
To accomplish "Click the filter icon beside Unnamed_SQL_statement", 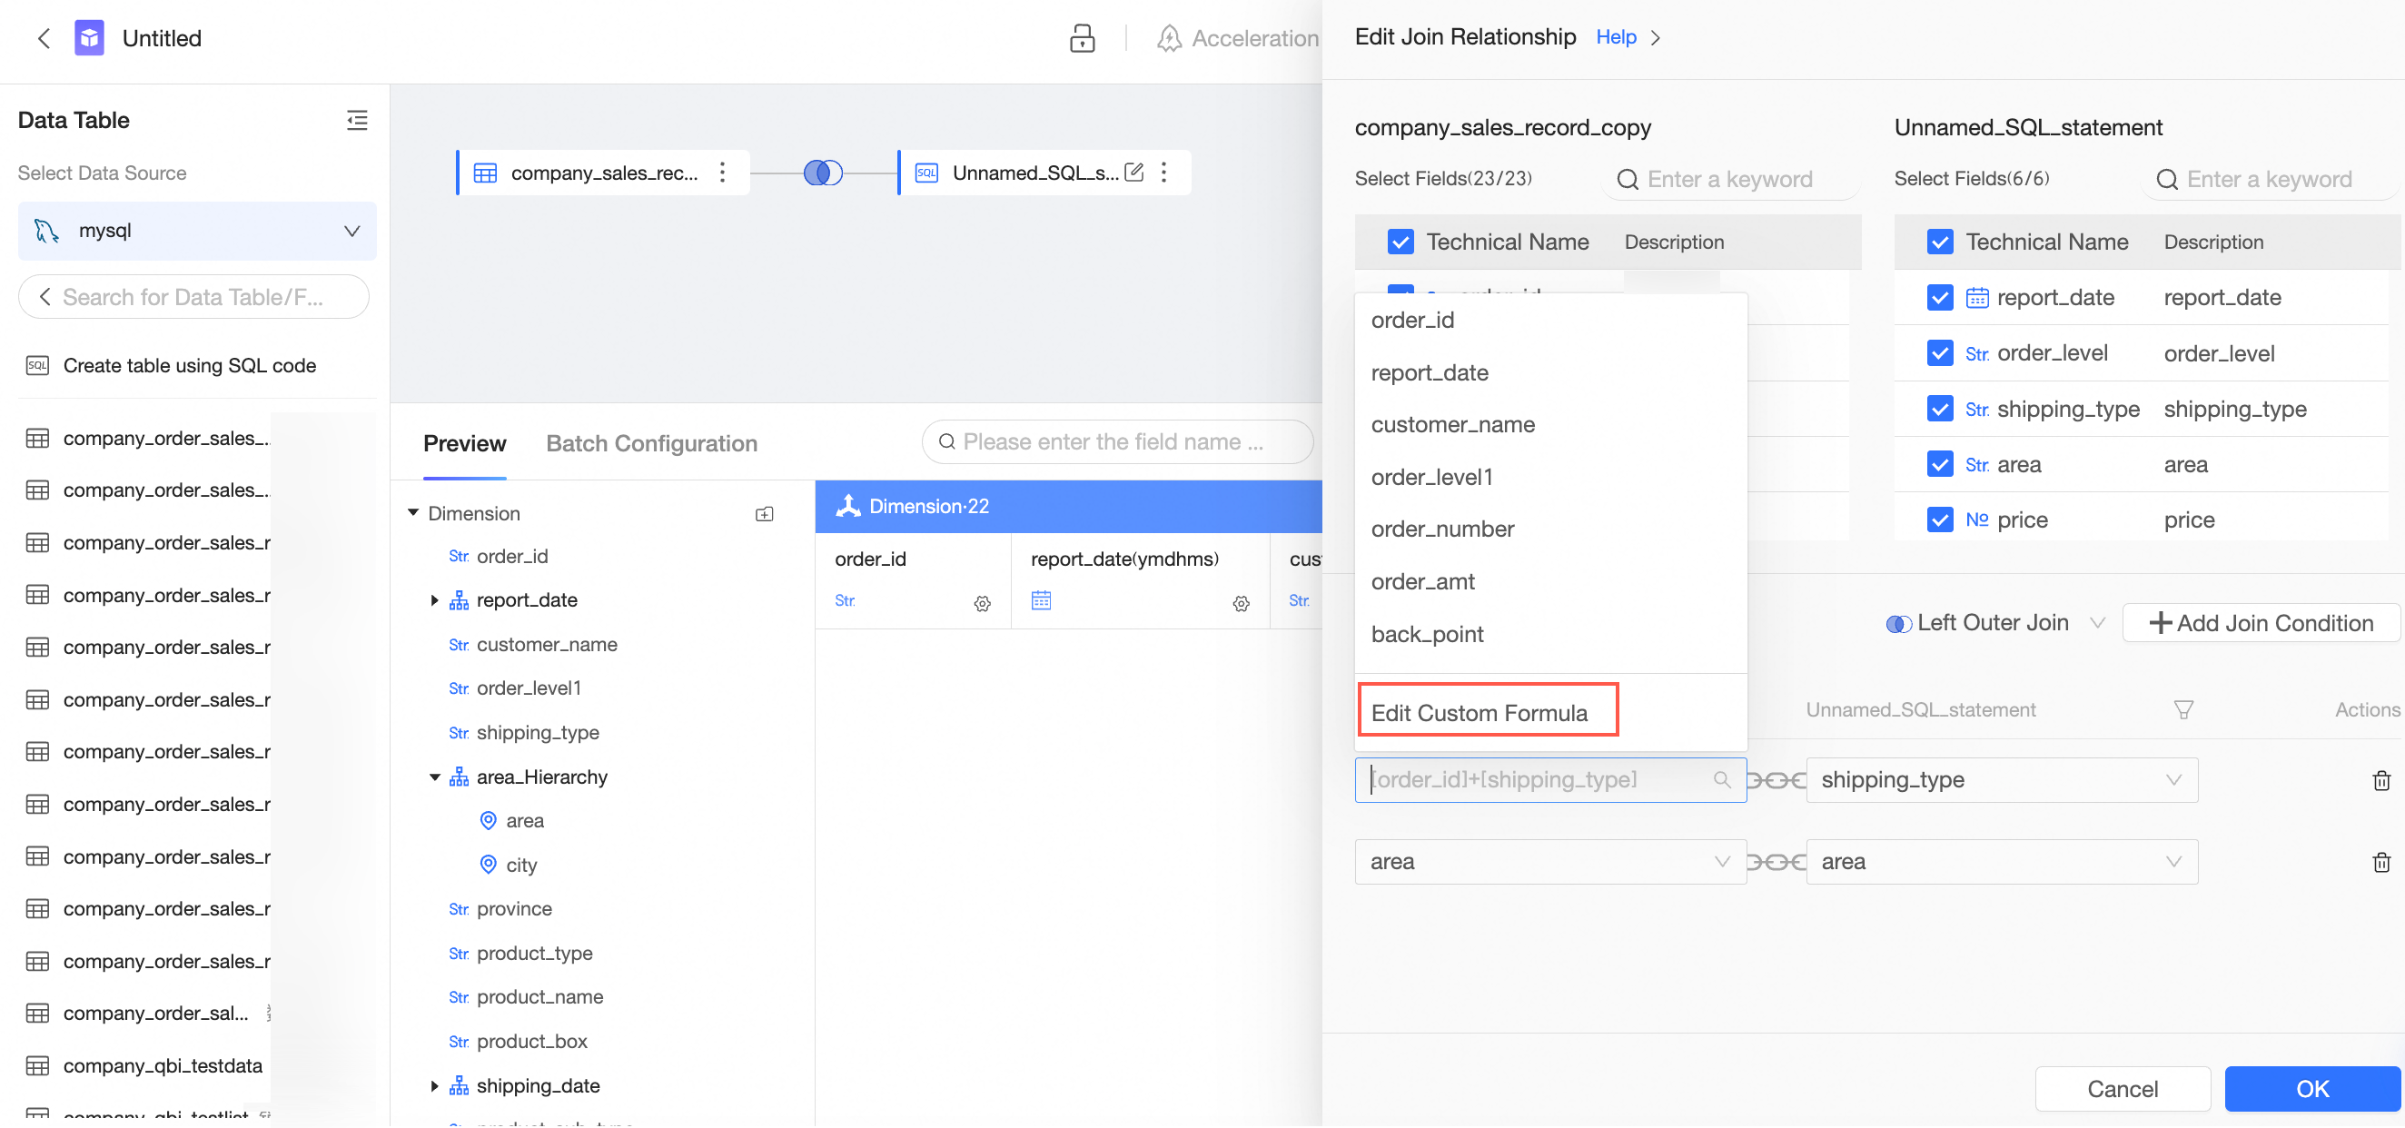I will 2182,709.
